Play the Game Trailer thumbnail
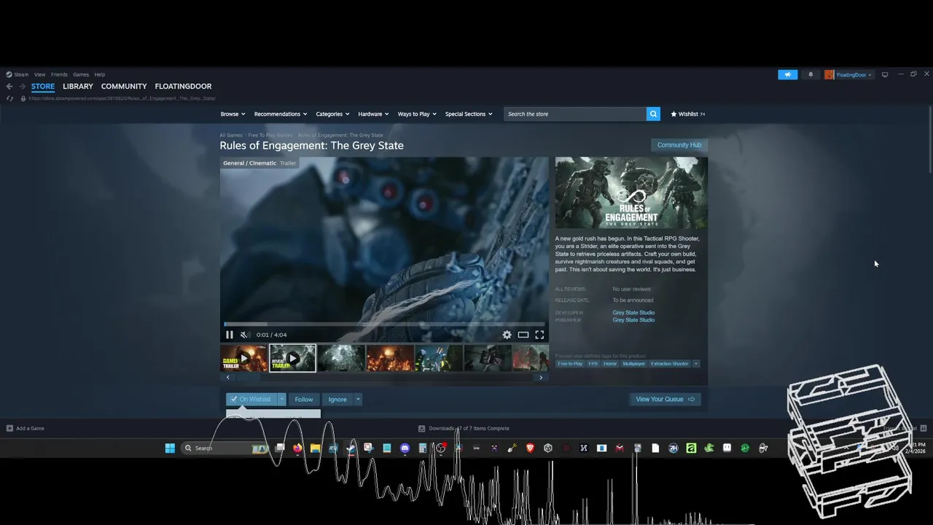The image size is (933, 525). 243,358
